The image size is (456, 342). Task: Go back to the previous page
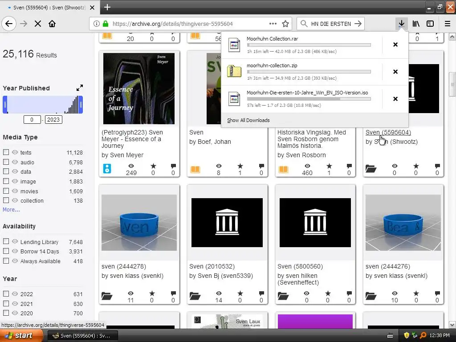pyautogui.click(x=9, y=24)
